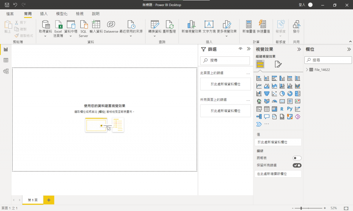This screenshot has height=211, width=353.
Task: Select the Power Automate visual
Action: coord(259,124)
